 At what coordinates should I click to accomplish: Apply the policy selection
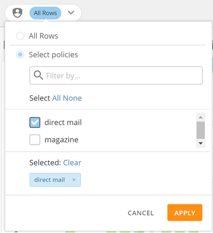coord(185,213)
